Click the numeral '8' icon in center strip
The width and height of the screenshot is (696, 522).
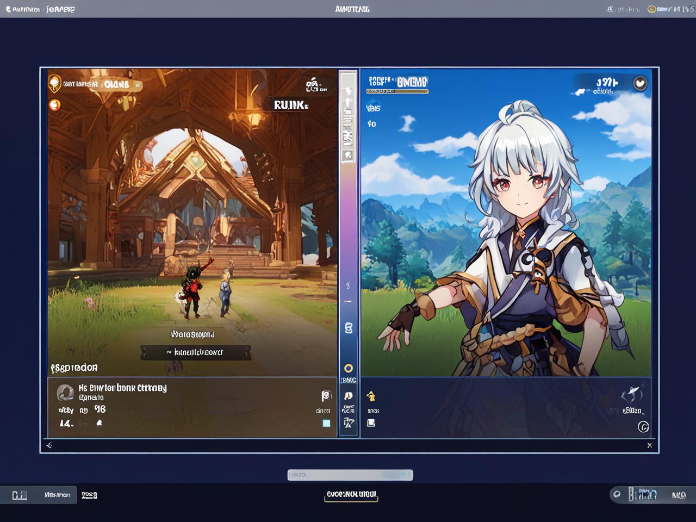coord(349,328)
